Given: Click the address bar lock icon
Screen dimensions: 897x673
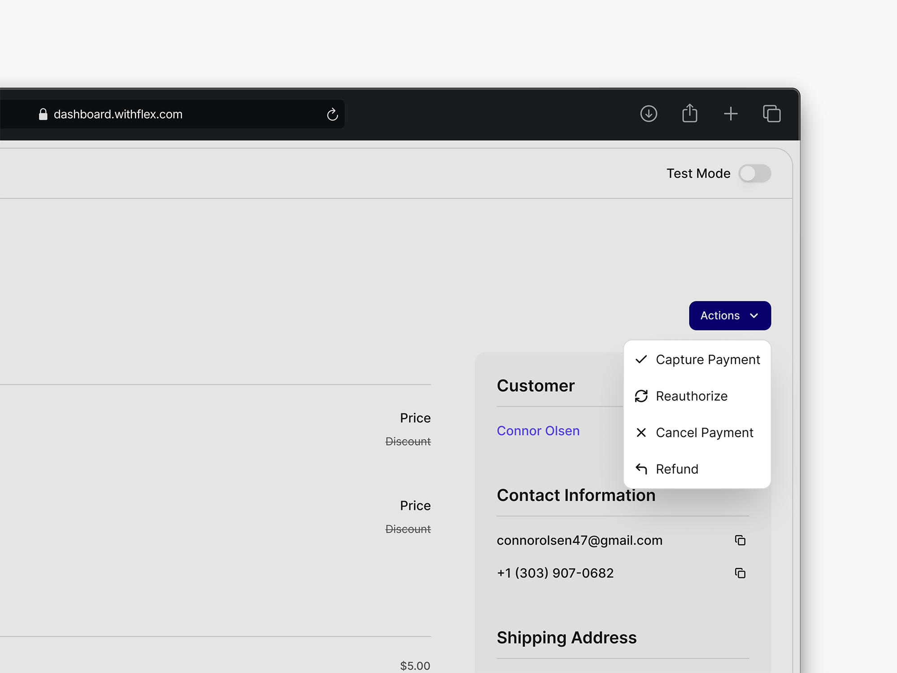Looking at the screenshot, I should (x=43, y=114).
